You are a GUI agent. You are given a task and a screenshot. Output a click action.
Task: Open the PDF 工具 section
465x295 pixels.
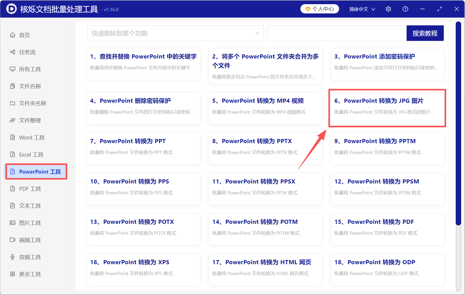coord(30,189)
